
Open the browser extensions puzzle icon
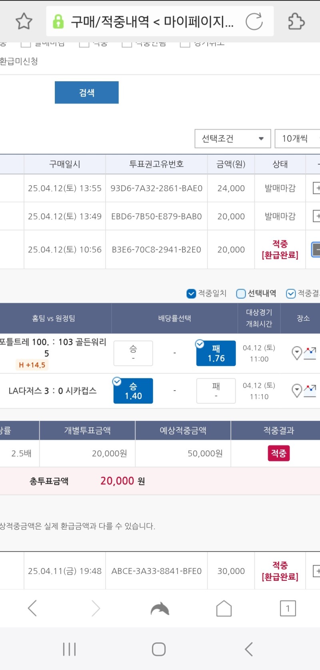(x=296, y=21)
